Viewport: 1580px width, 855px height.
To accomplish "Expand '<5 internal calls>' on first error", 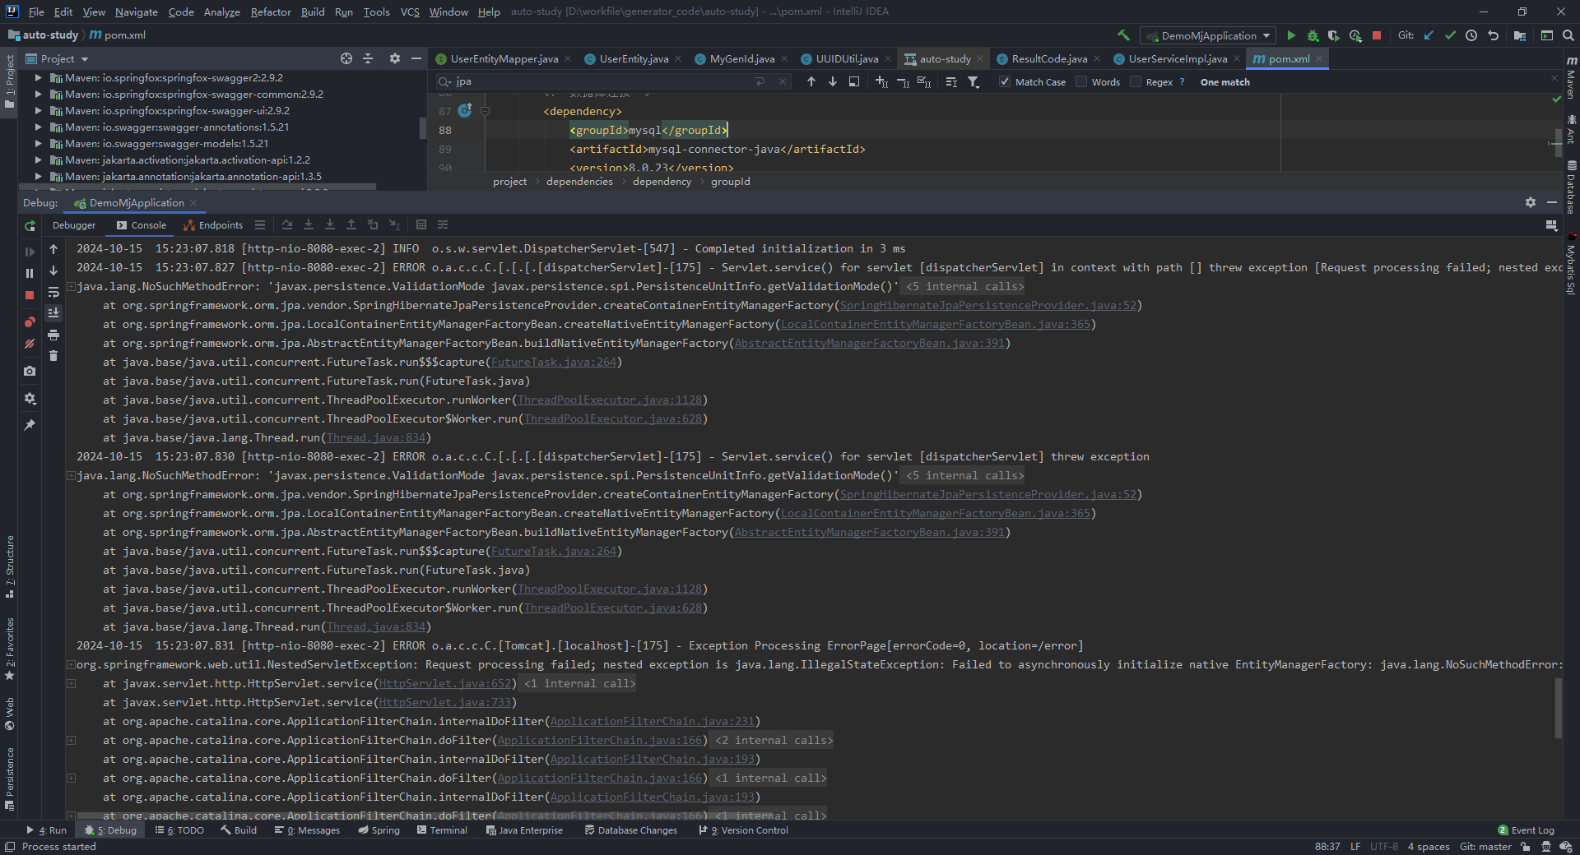I will click(x=964, y=286).
